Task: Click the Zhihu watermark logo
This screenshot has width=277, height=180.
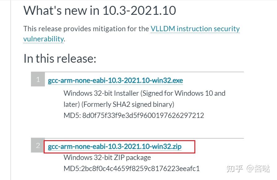Action: point(235,169)
